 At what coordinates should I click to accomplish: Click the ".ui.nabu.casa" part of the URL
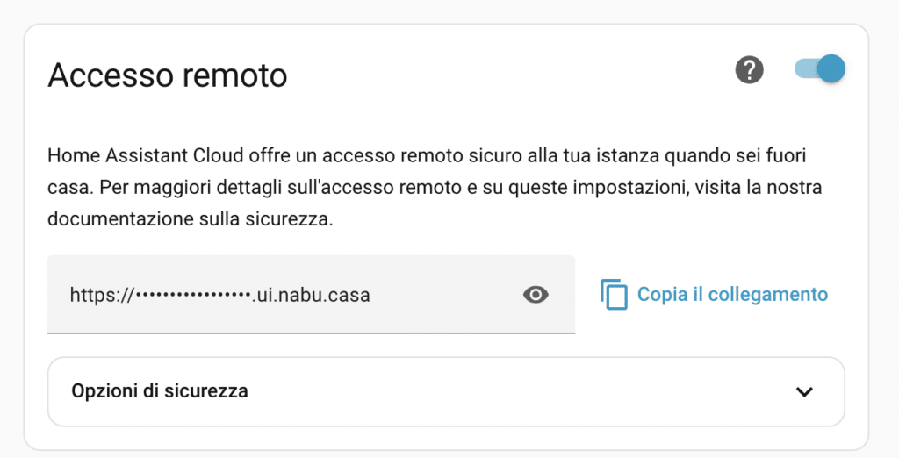(x=309, y=296)
